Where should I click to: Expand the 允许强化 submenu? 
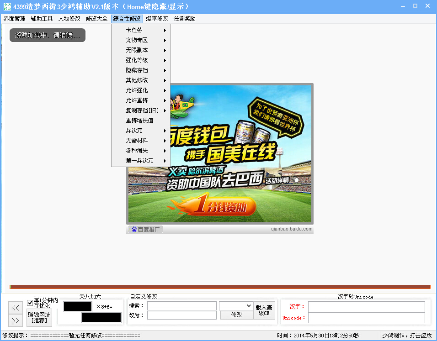(x=141, y=90)
